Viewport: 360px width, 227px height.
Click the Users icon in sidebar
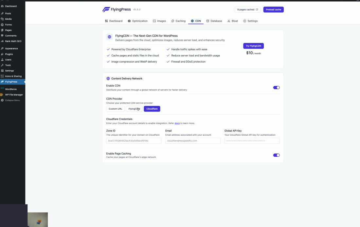[2, 60]
